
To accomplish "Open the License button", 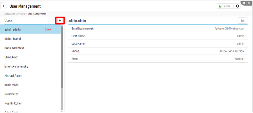I will coord(225,6).
